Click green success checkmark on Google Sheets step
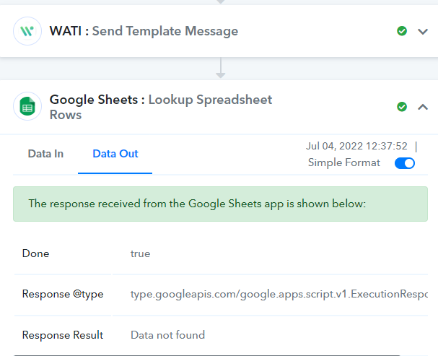 tap(402, 107)
